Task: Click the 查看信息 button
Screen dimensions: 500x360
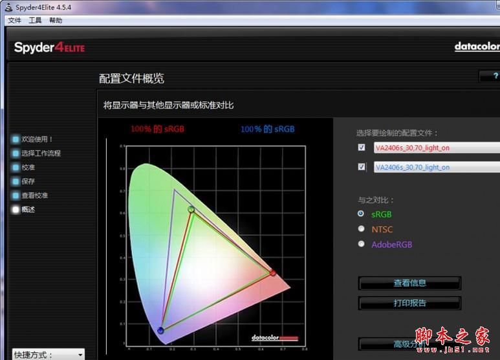Action: click(x=409, y=283)
